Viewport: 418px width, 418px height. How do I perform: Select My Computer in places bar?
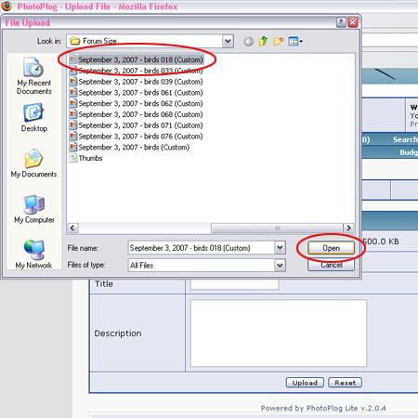(34, 209)
